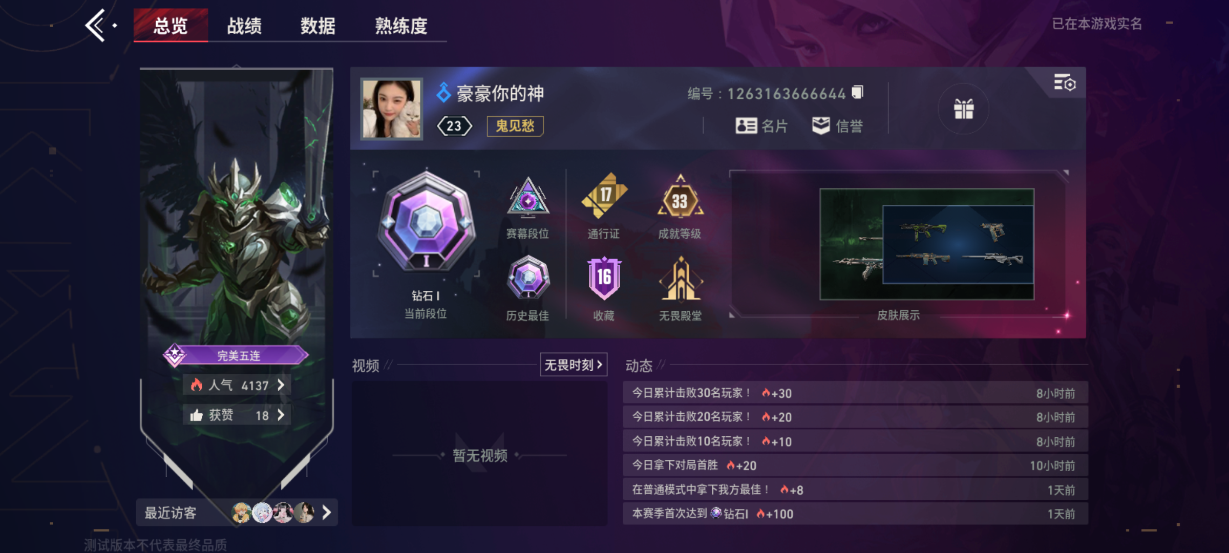Switch to the 战绩 tab
Viewport: 1229px width, 553px height.
(244, 26)
